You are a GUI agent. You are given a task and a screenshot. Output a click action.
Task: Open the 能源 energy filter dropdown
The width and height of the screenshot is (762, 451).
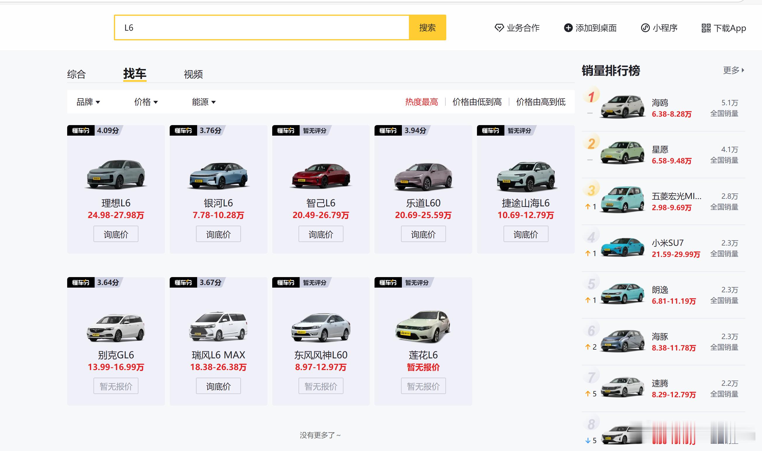click(x=204, y=102)
